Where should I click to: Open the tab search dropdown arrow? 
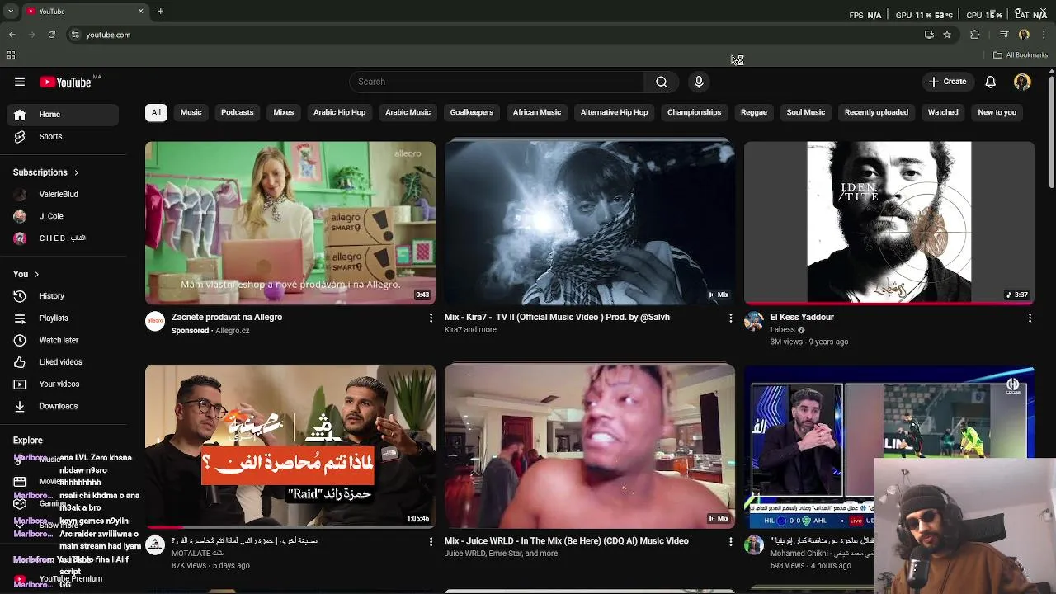[10, 11]
